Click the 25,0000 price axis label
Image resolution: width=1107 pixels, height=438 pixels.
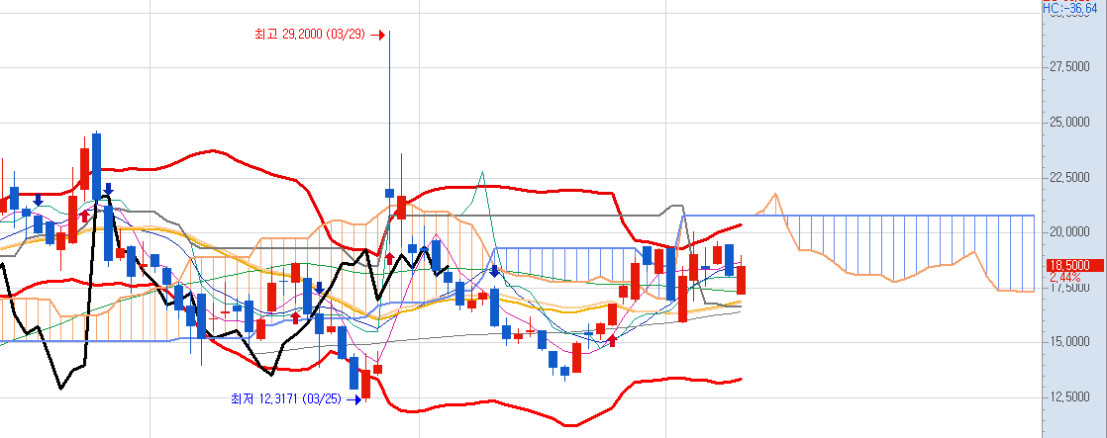(1071, 123)
